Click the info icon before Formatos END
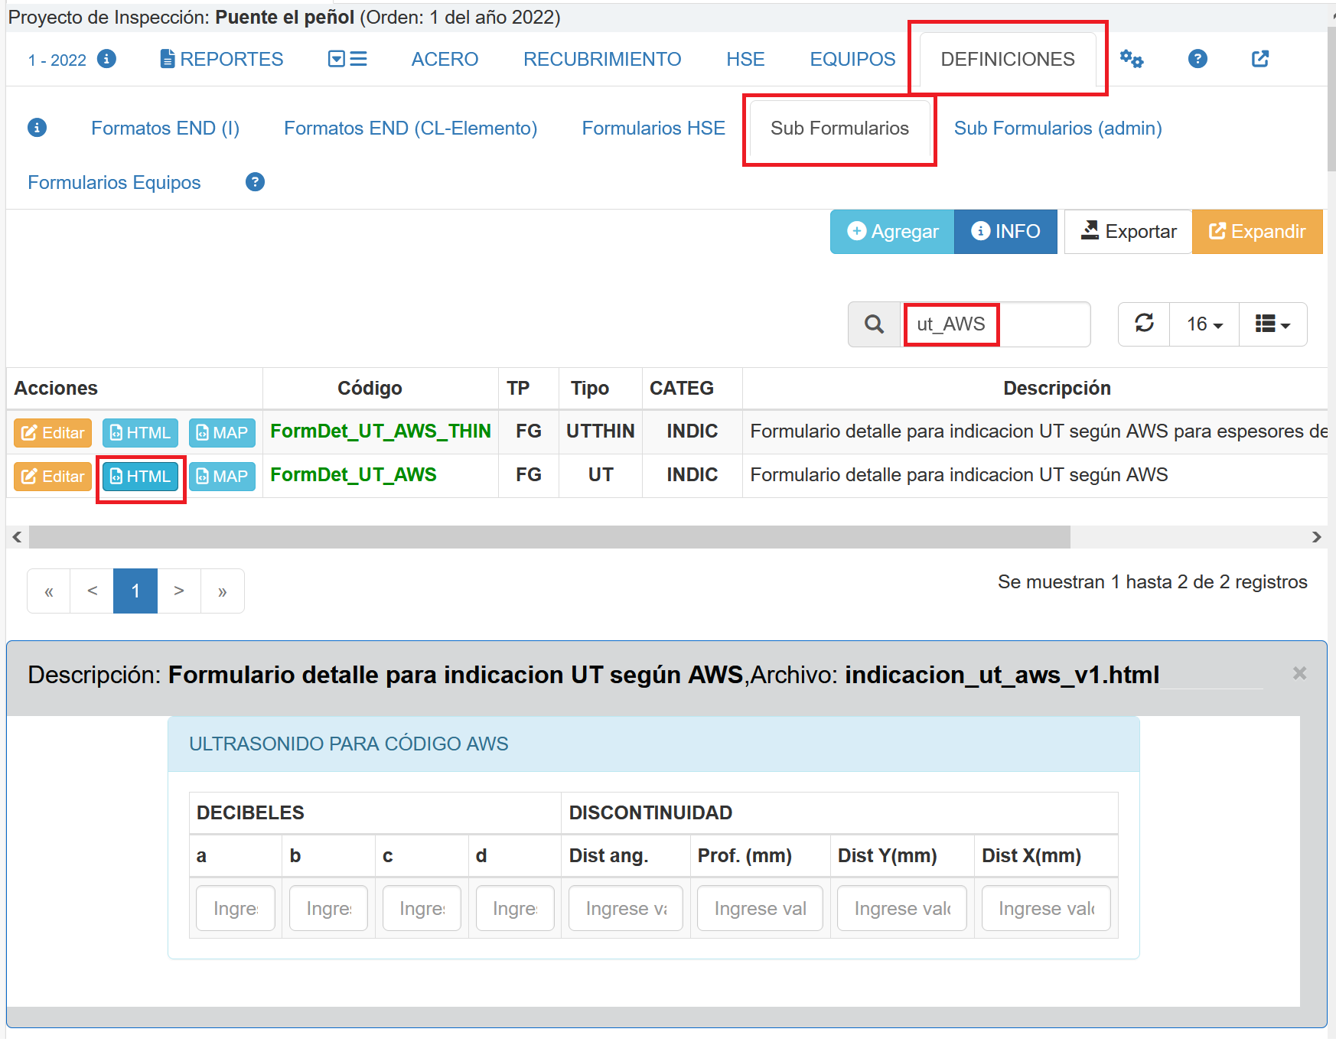 (37, 128)
